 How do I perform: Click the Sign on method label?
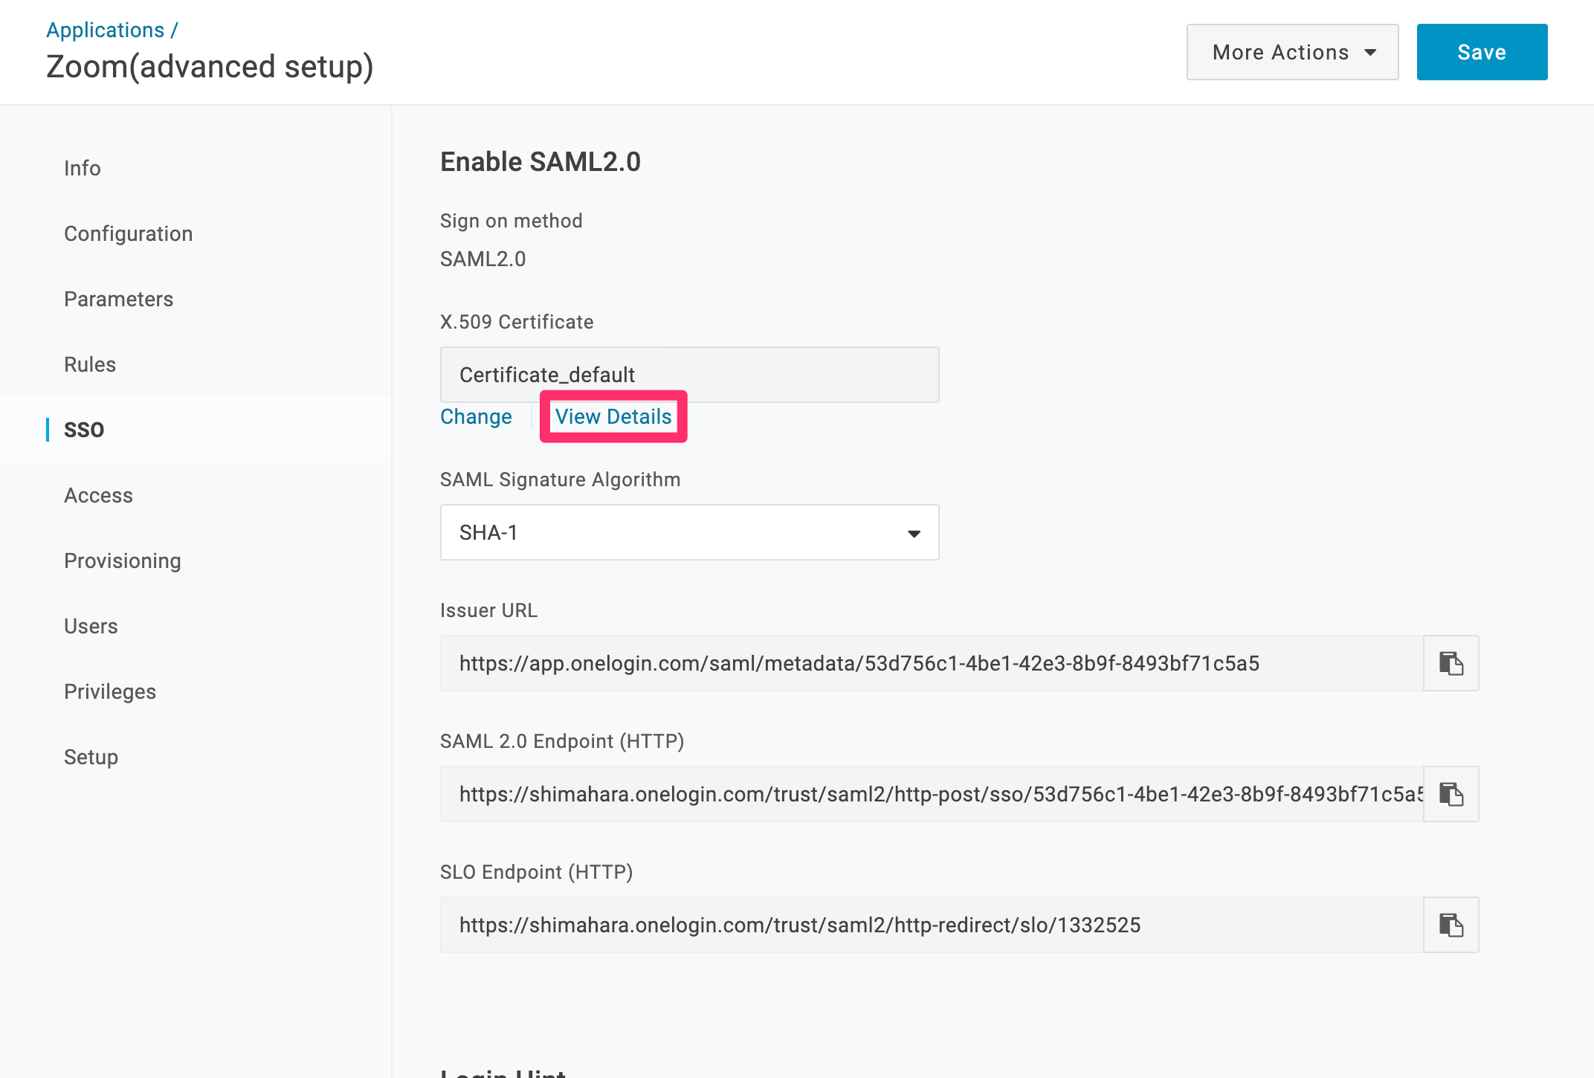512,221
